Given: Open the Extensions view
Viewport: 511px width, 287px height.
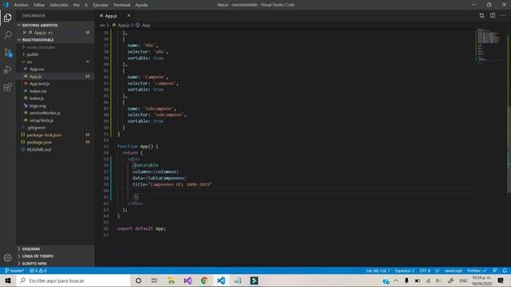Looking at the screenshot, I should 8,87.
